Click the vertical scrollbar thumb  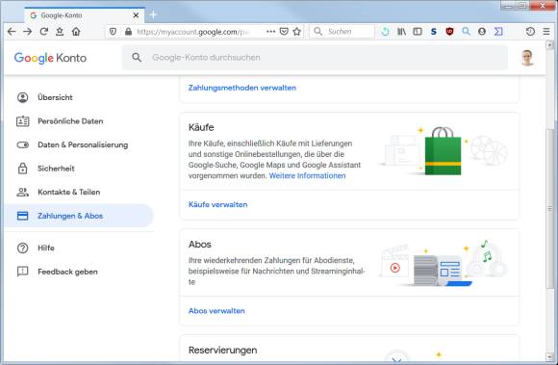549,208
